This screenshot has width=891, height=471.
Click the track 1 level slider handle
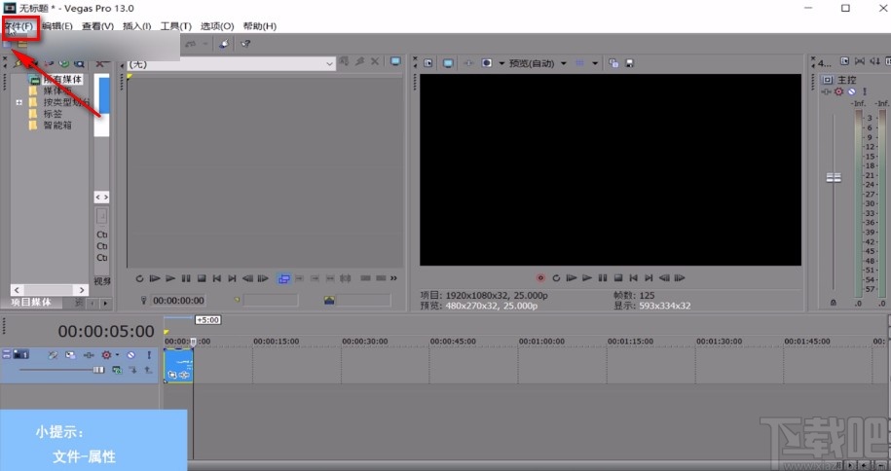coord(99,370)
